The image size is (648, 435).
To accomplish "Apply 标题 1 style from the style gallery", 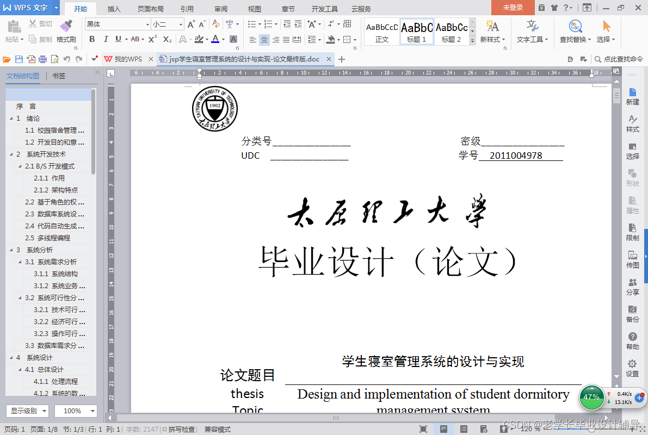I will pyautogui.click(x=416, y=32).
